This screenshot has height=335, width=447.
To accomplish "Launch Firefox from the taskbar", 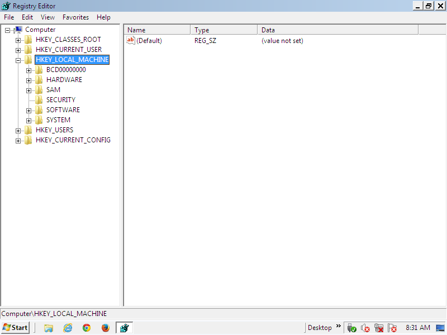I will (x=105, y=328).
